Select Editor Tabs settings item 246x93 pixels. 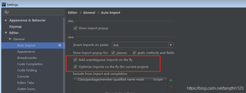point(26,83)
